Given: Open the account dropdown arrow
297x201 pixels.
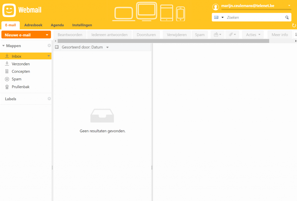Looking at the screenshot, I should click(x=289, y=6).
